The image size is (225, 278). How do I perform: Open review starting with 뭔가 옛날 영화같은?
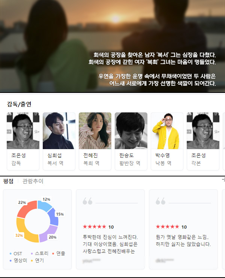(183, 229)
